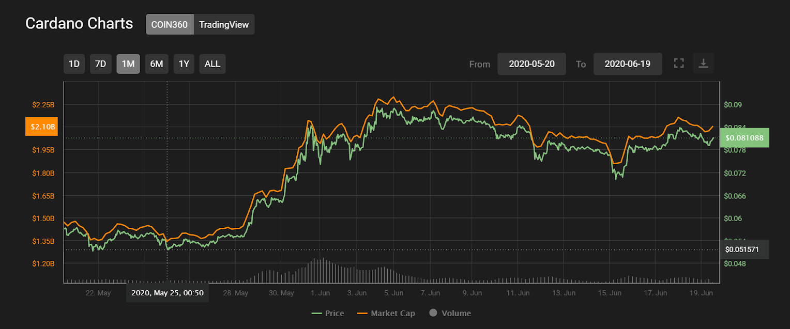Open the fullscreen chart view icon

point(679,64)
